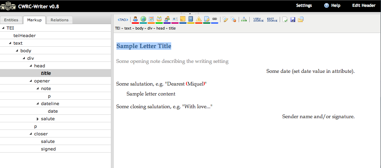The image size is (381, 168).
Task: Tag an Organization with the two-people icon
Action: (167, 19)
